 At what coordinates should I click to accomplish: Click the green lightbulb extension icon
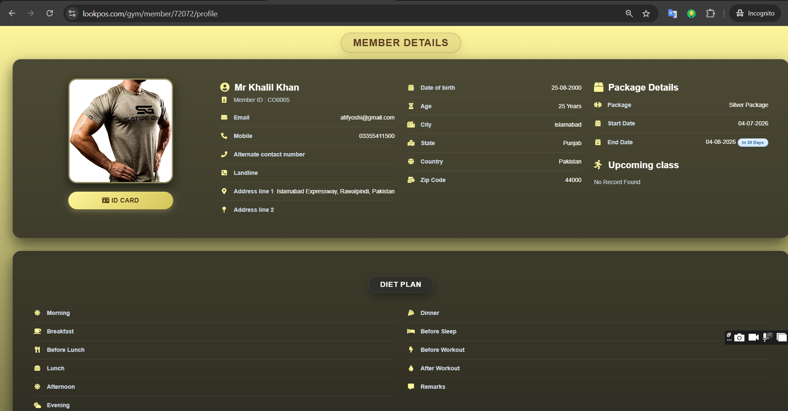click(x=692, y=13)
